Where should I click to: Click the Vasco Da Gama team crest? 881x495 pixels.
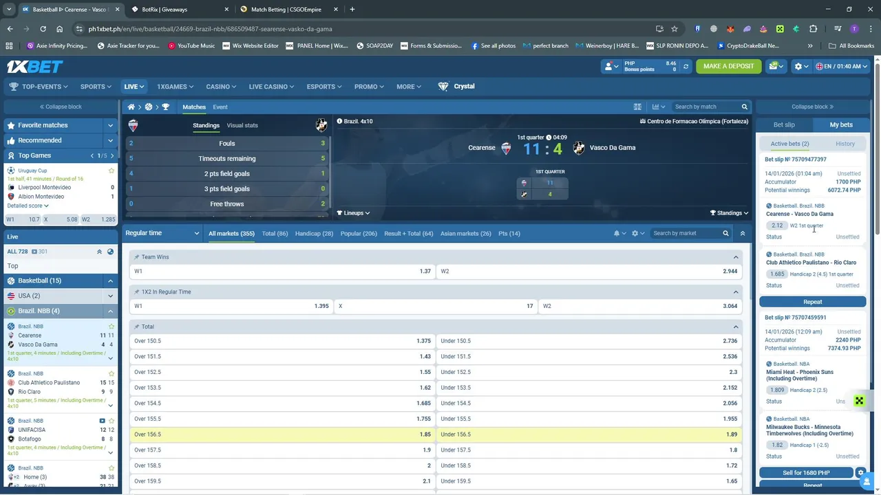[579, 148]
